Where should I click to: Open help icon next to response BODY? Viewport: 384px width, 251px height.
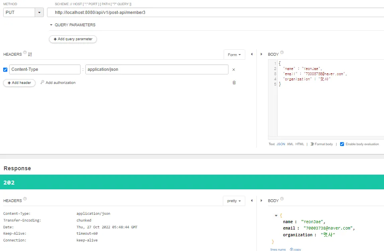[x=282, y=199]
